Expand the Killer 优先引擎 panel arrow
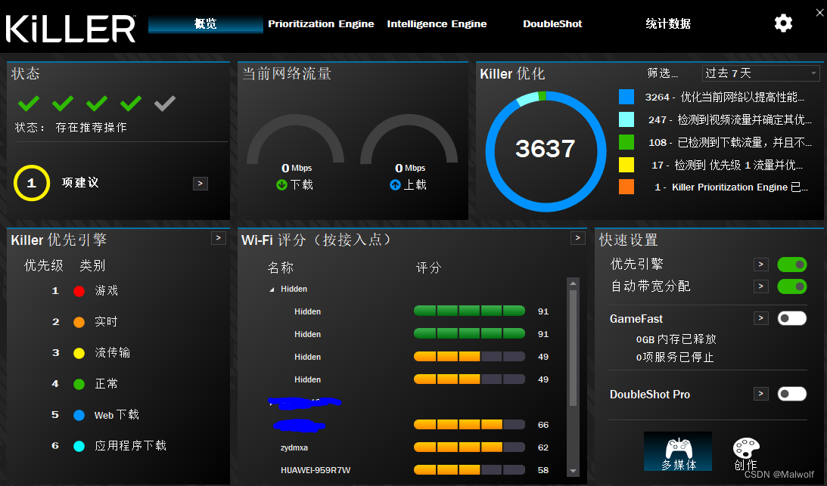Viewport: 827px width, 486px height. pyautogui.click(x=218, y=238)
